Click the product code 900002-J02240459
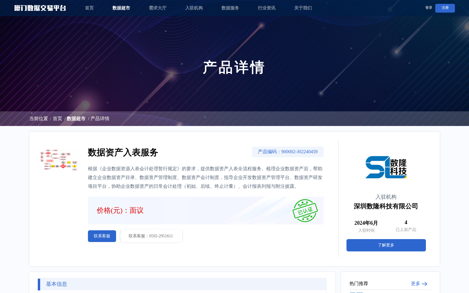The image size is (469, 293). 299,152
